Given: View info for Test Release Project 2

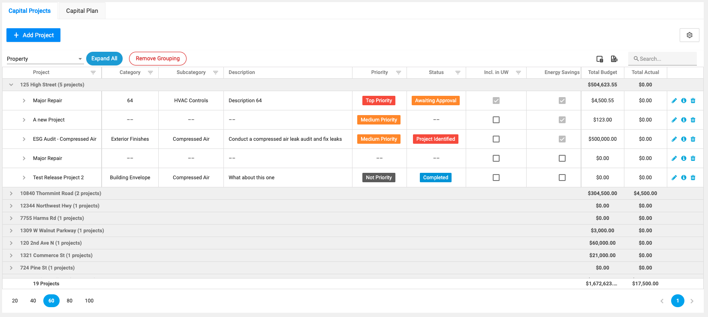Looking at the screenshot, I should (684, 178).
